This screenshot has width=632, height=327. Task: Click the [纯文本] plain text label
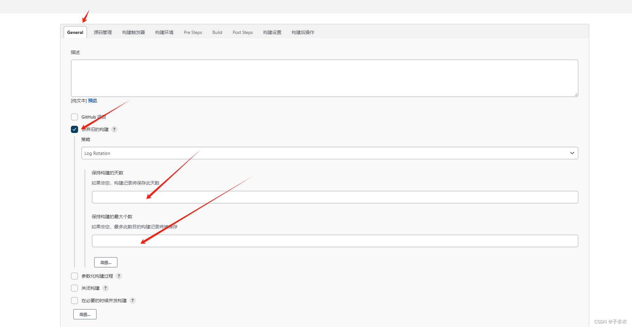79,101
